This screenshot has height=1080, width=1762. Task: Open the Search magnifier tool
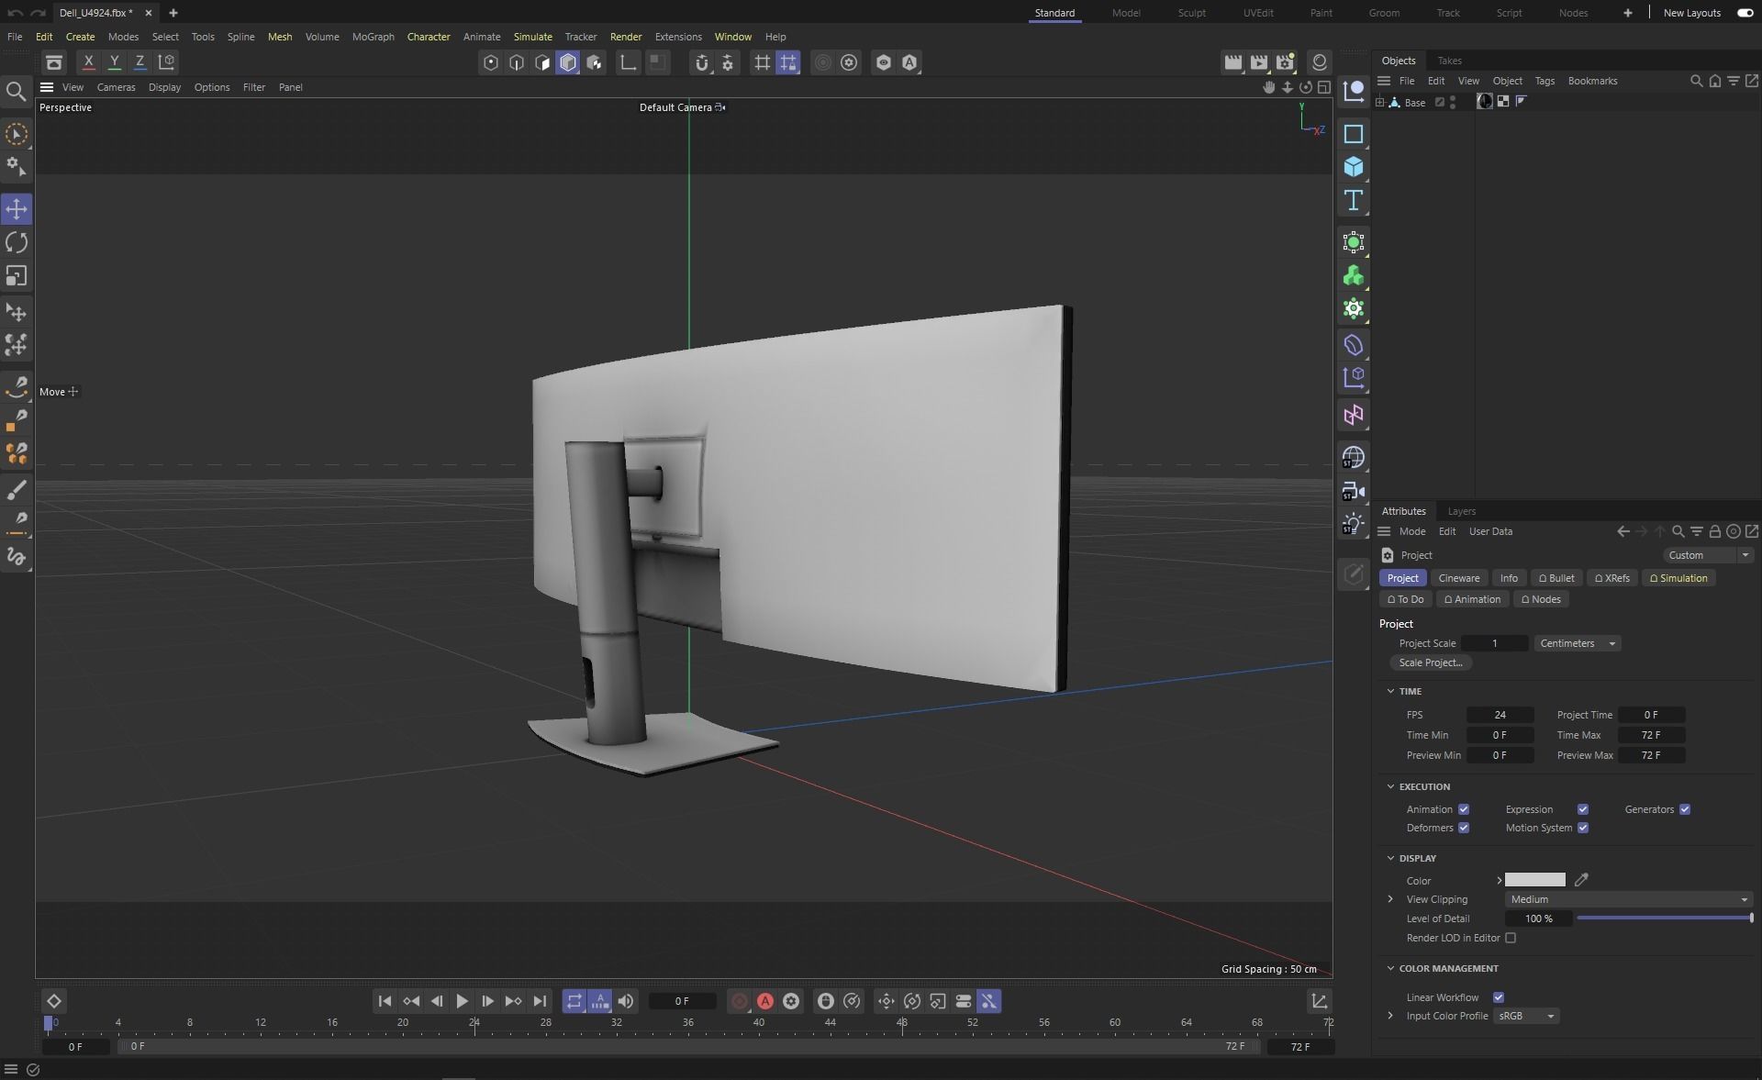pyautogui.click(x=16, y=91)
